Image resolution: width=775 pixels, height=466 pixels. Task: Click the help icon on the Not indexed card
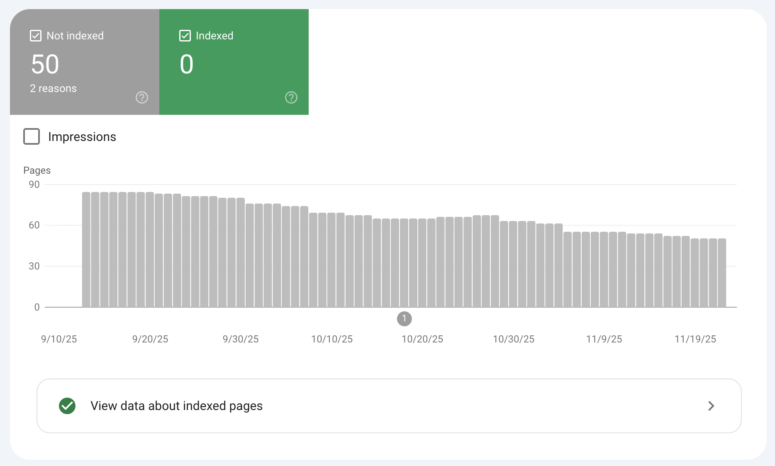pyautogui.click(x=141, y=97)
